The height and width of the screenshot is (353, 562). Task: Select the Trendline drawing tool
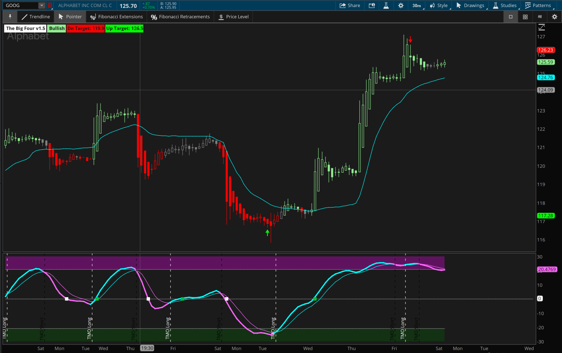click(36, 17)
